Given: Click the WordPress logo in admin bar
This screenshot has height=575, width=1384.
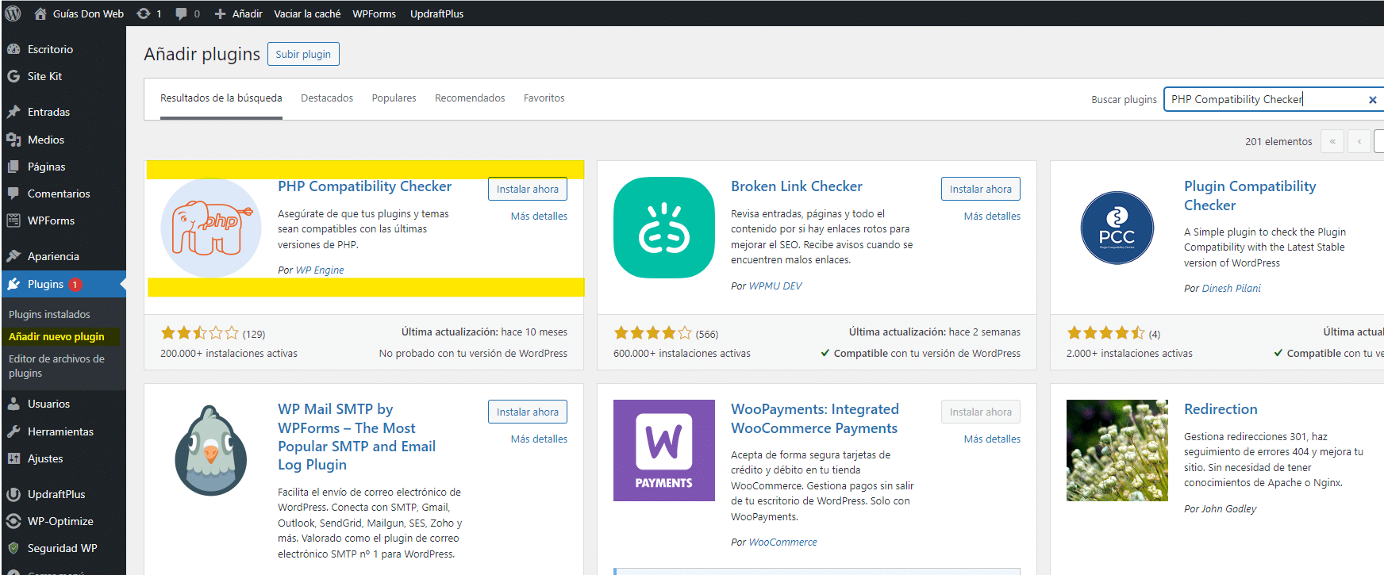Looking at the screenshot, I should point(13,13).
